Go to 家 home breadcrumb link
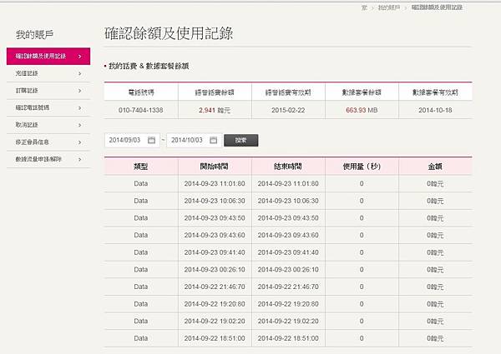 pos(364,7)
